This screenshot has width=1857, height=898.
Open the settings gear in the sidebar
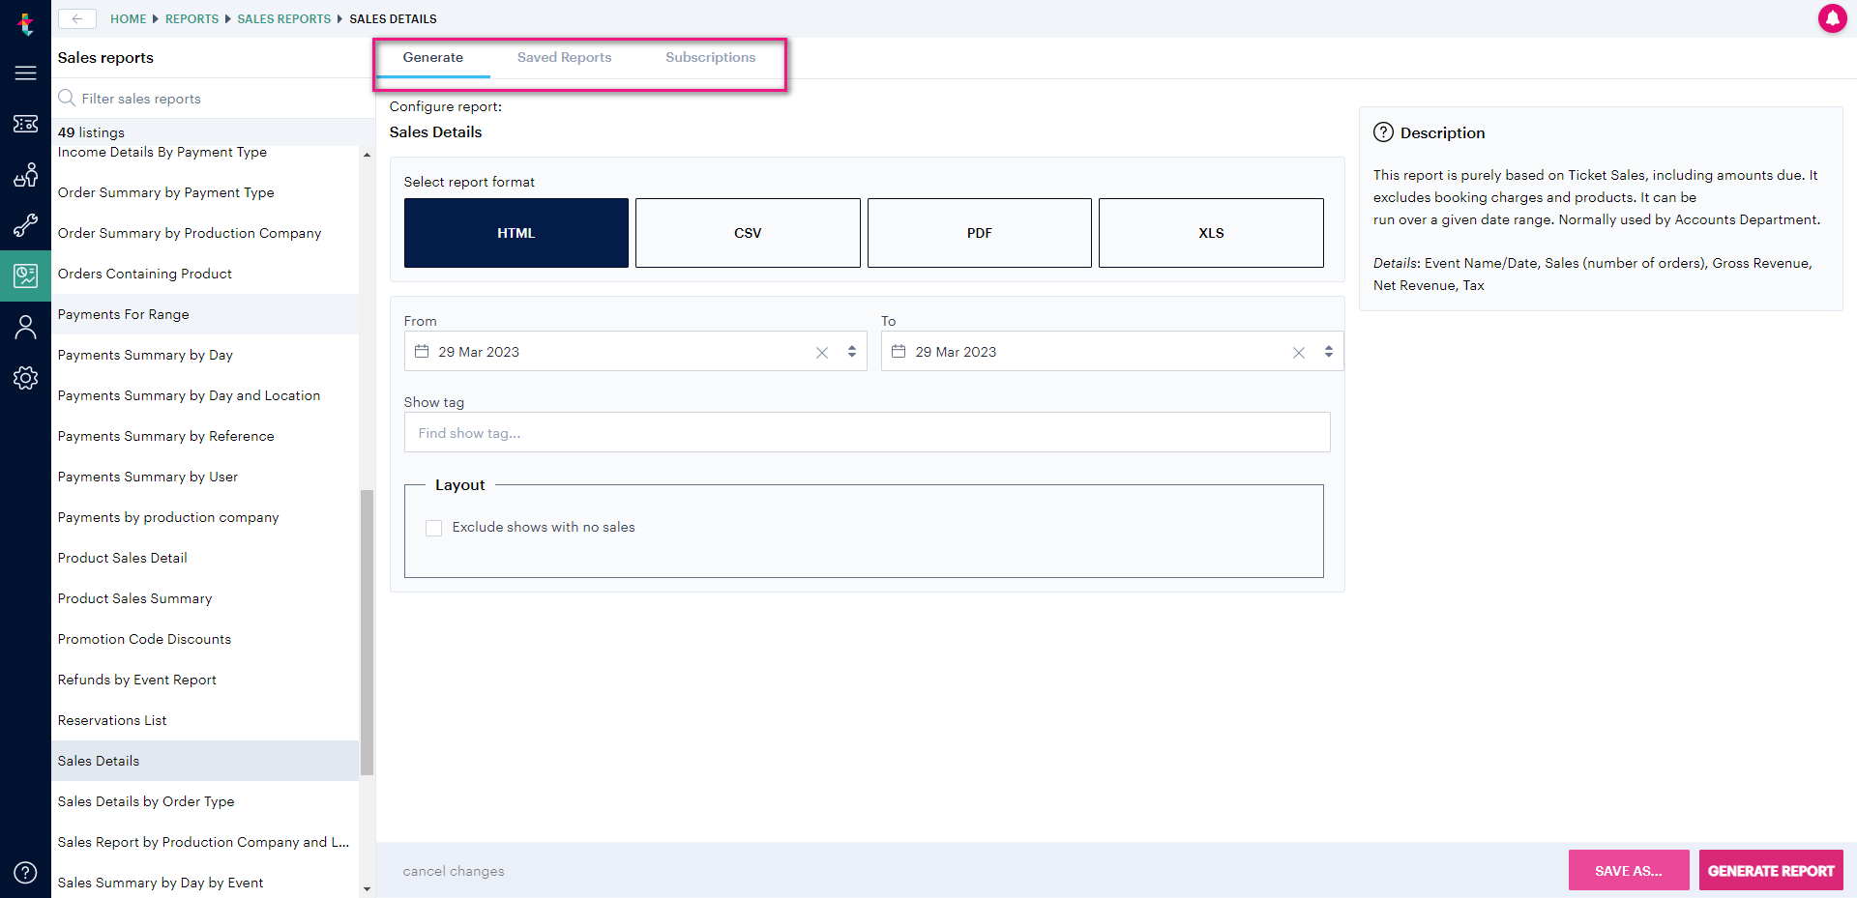coord(26,378)
